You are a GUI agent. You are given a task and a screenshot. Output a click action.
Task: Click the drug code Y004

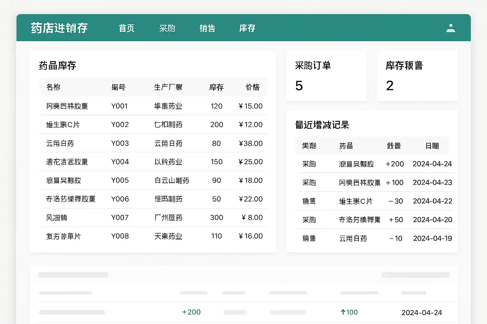(120, 162)
